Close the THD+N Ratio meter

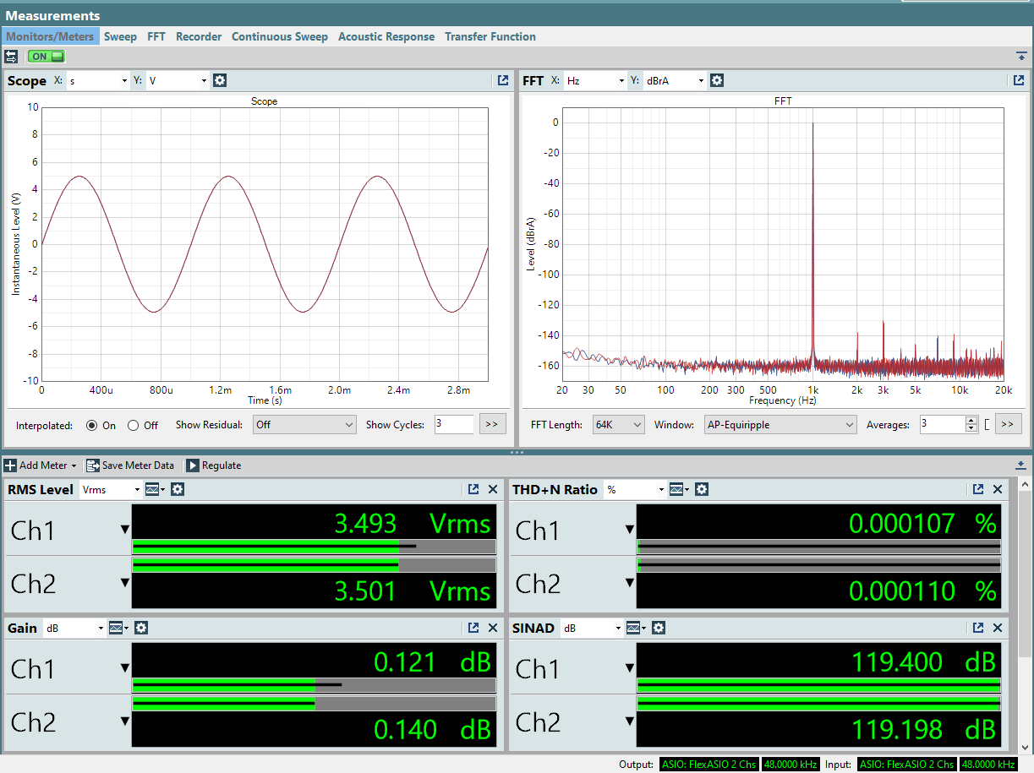998,489
